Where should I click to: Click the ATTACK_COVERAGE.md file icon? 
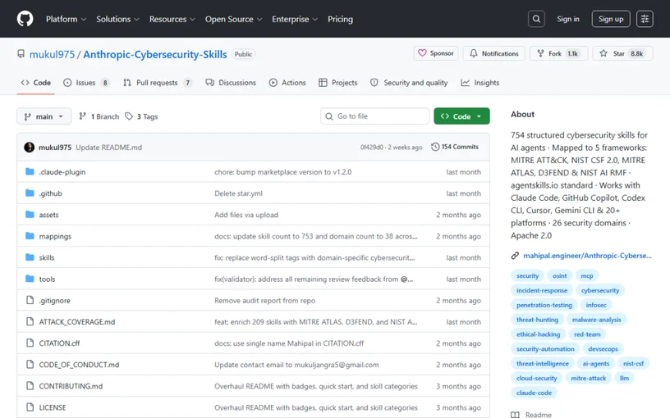point(30,321)
